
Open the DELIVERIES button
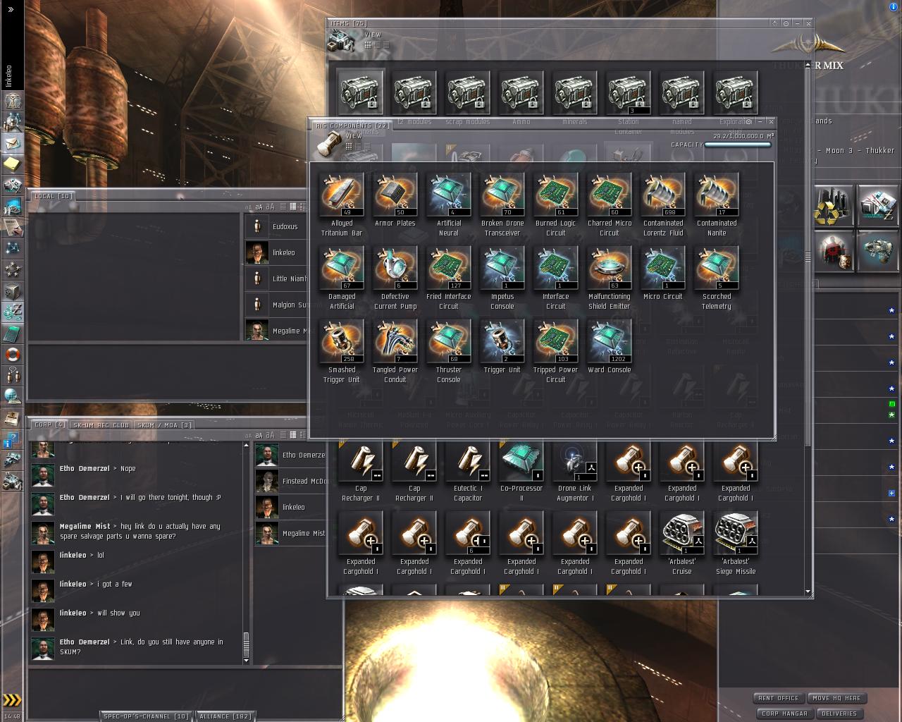839,714
